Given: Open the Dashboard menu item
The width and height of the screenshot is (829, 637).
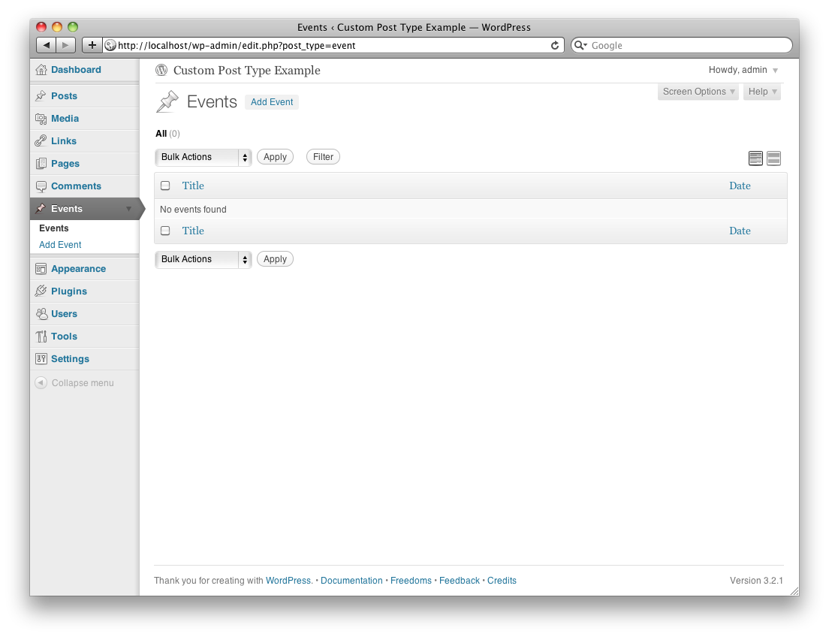Looking at the screenshot, I should 76,70.
